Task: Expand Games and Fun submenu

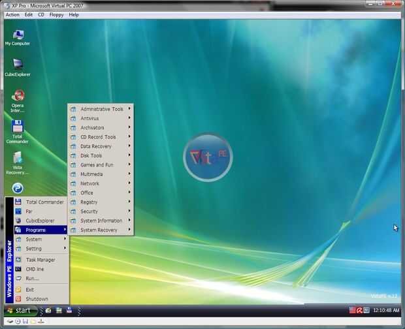Action: pos(101,165)
